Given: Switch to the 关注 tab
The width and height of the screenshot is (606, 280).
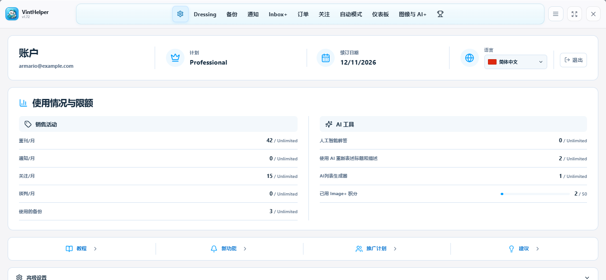Looking at the screenshot, I should click(324, 14).
